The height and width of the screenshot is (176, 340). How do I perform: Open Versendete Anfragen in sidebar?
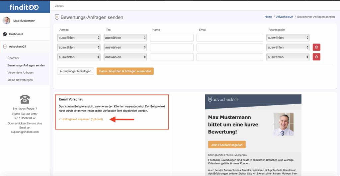click(x=21, y=72)
